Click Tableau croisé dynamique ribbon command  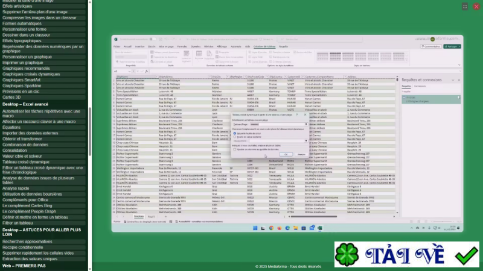[165, 52]
